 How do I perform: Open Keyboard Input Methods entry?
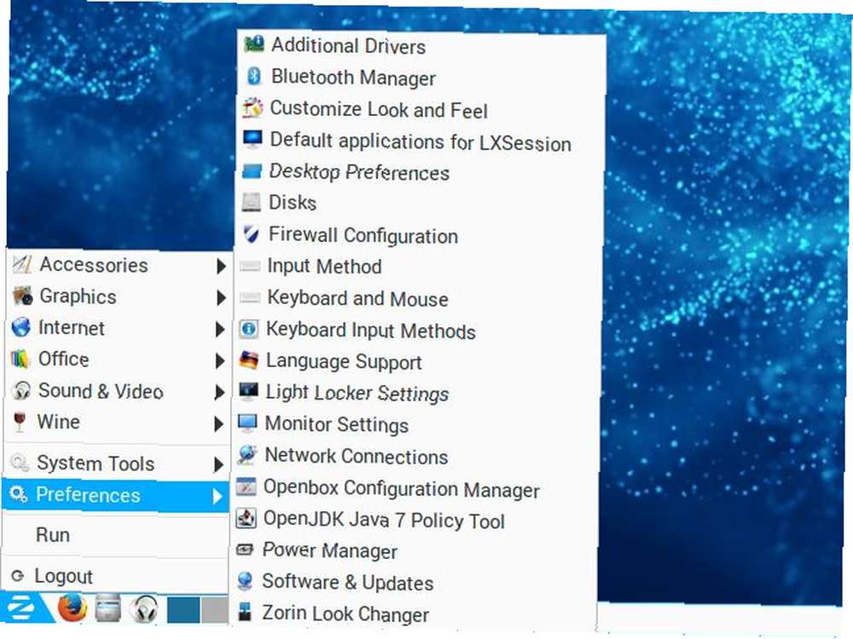[419, 330]
